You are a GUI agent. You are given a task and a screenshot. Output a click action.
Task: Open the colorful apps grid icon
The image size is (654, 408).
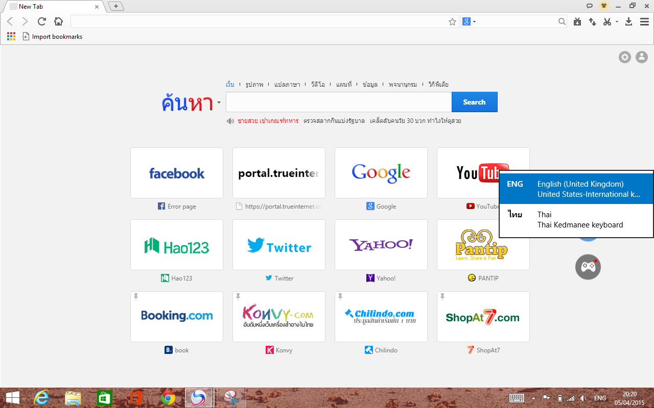click(11, 37)
